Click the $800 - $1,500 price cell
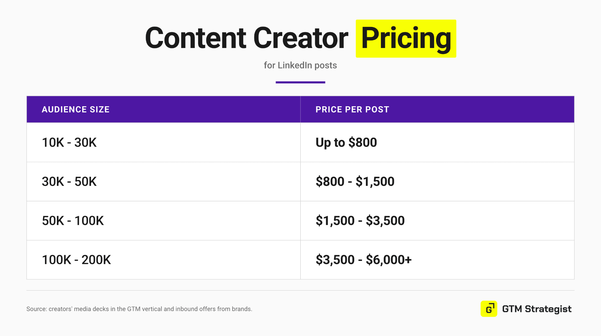The width and height of the screenshot is (601, 336). coord(437,181)
